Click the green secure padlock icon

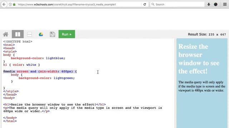click(x=14, y=5)
